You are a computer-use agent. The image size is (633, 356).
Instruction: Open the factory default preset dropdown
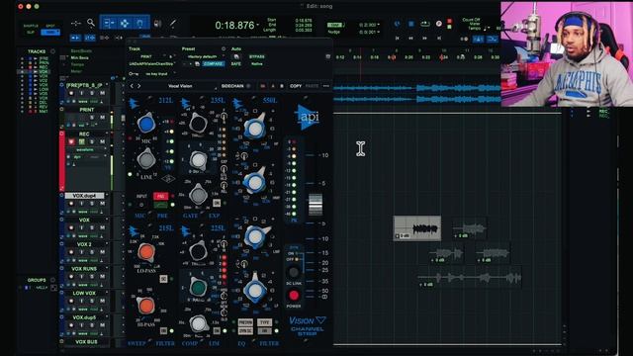click(x=205, y=57)
